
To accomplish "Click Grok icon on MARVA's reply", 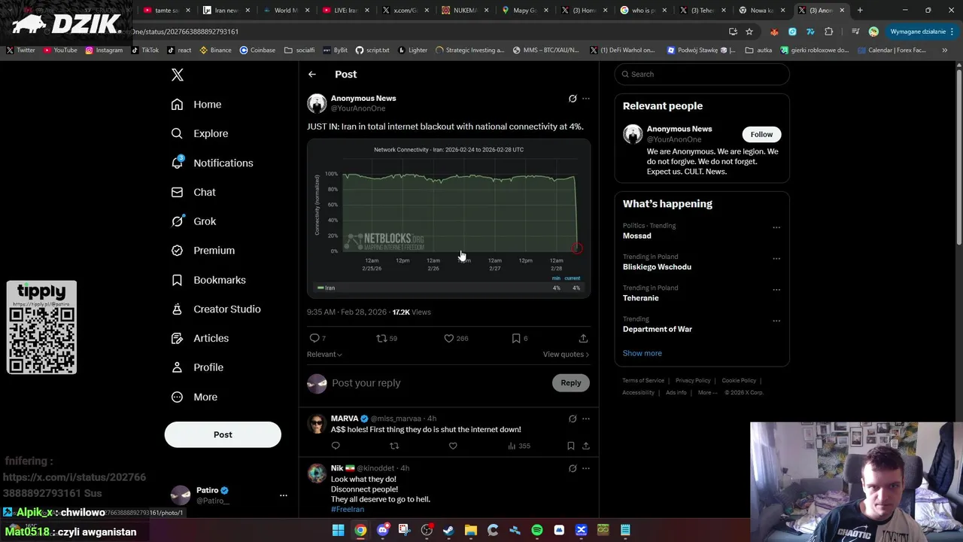I will [573, 419].
